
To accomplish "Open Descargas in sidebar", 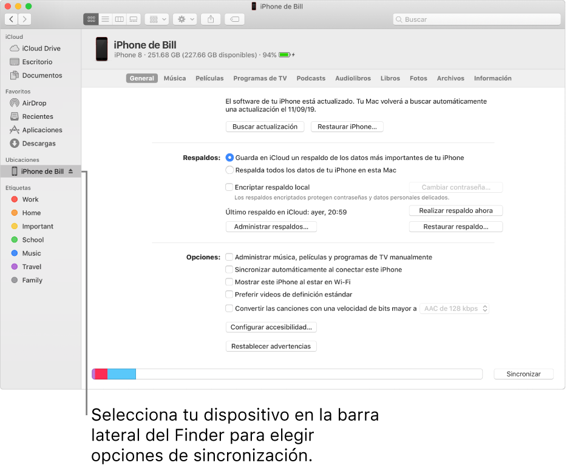I will tap(33, 144).
